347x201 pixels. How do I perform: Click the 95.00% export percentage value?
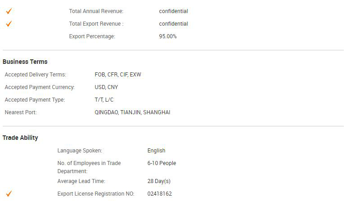(168, 36)
